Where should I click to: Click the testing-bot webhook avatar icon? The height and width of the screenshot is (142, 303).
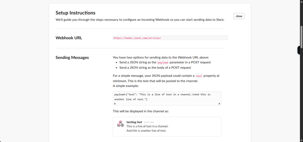(120, 124)
